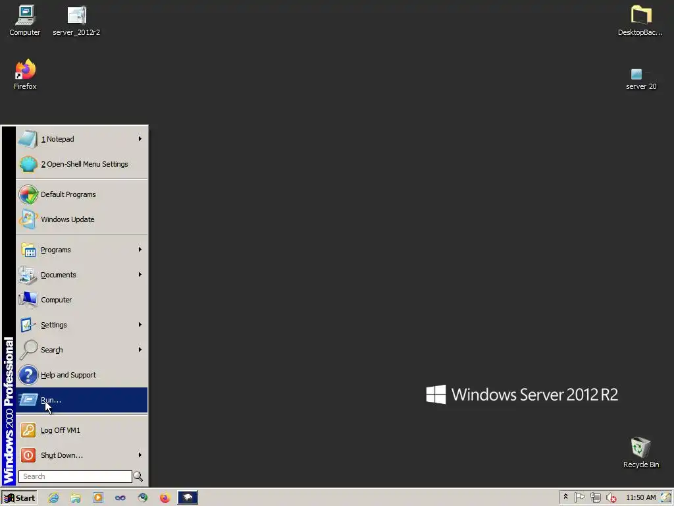Click the Documents icon in Start menu
Viewport: 674px width, 506px height.
click(x=28, y=275)
